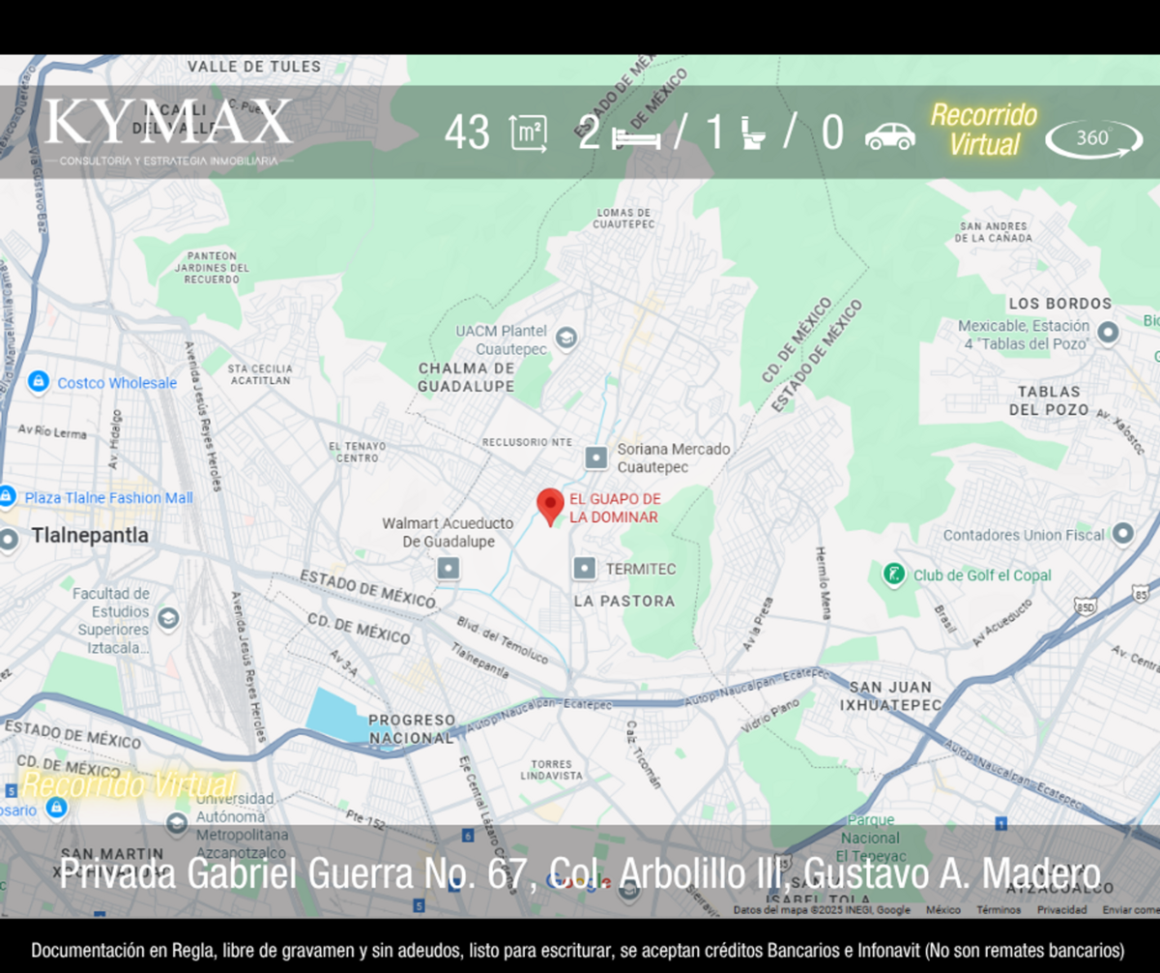
Task: Click the 43 square meters value
Action: (467, 133)
